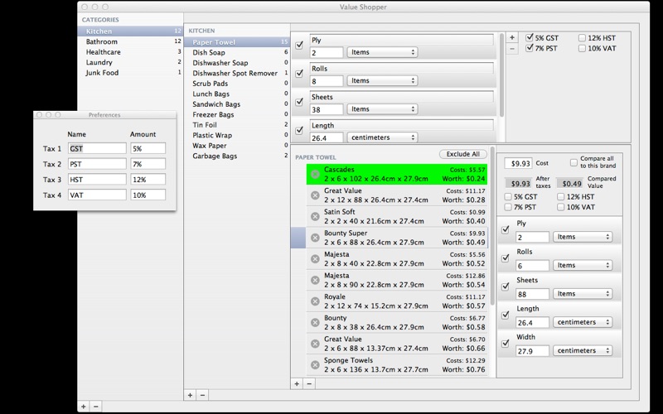
Task: Click the attribute list vertical scrollbar
Action: [502, 76]
